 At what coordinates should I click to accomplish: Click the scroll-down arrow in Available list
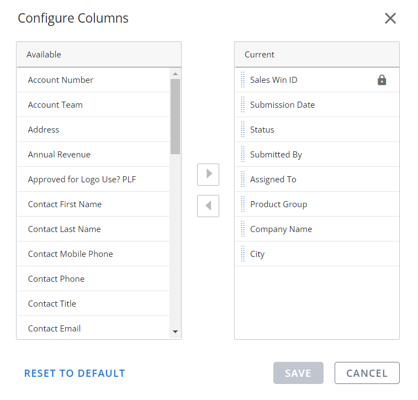[175, 331]
